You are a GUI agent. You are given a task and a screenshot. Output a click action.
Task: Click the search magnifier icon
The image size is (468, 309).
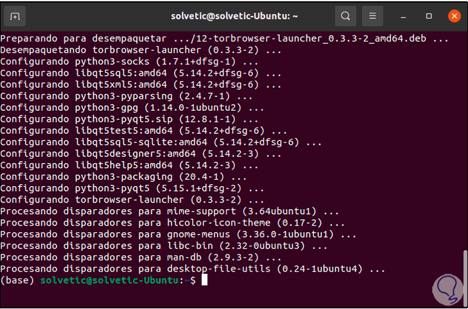(x=345, y=16)
